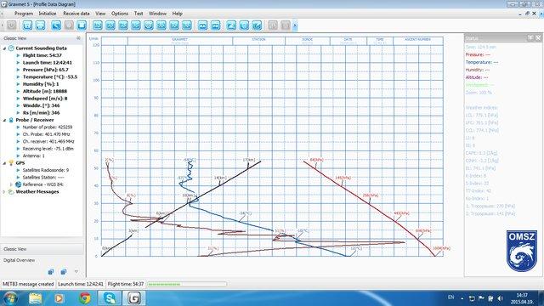Open Windows Explorer folder on taskbar

36,298
